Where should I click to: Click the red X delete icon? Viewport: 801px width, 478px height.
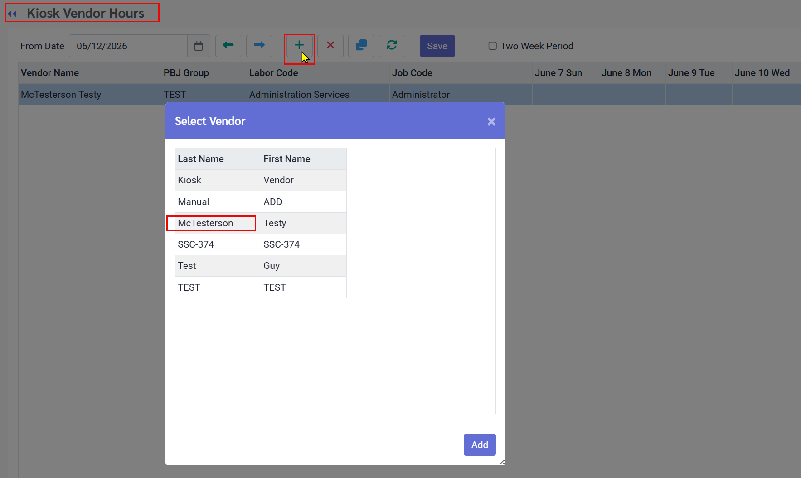330,46
